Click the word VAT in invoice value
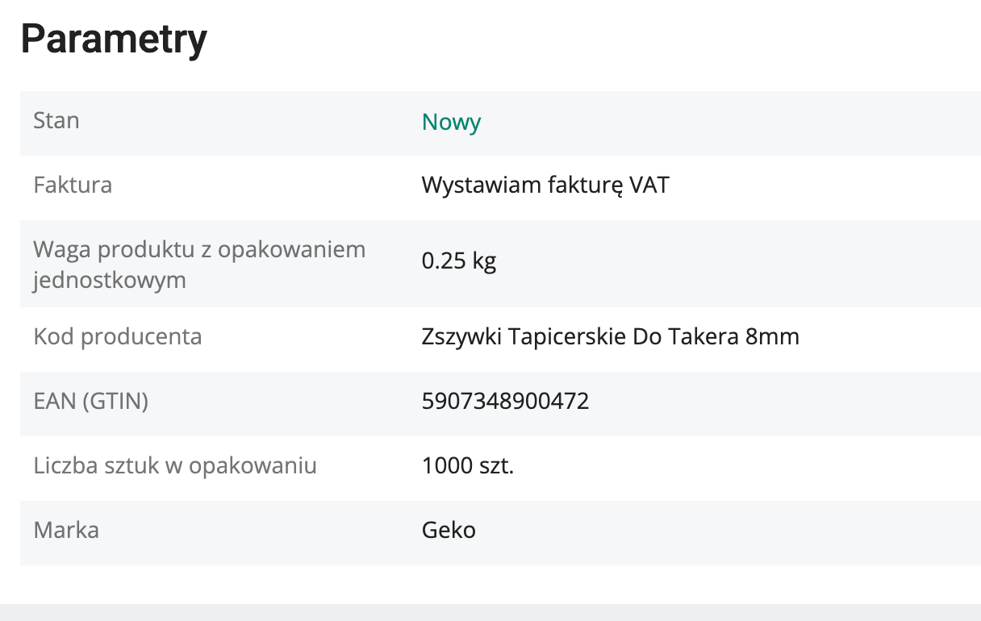 (649, 185)
